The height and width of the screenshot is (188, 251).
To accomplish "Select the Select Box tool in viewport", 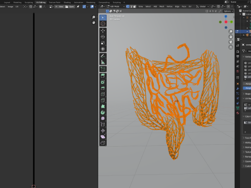I will 103,18.
